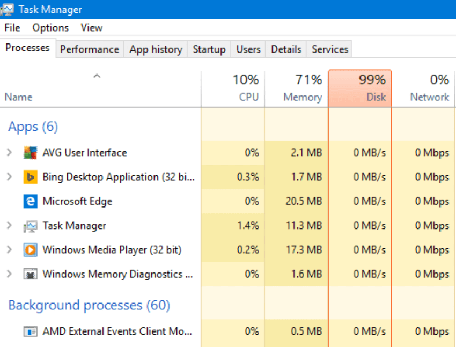
Task: Click the Task Manager title bar icon
Action: tap(9, 9)
